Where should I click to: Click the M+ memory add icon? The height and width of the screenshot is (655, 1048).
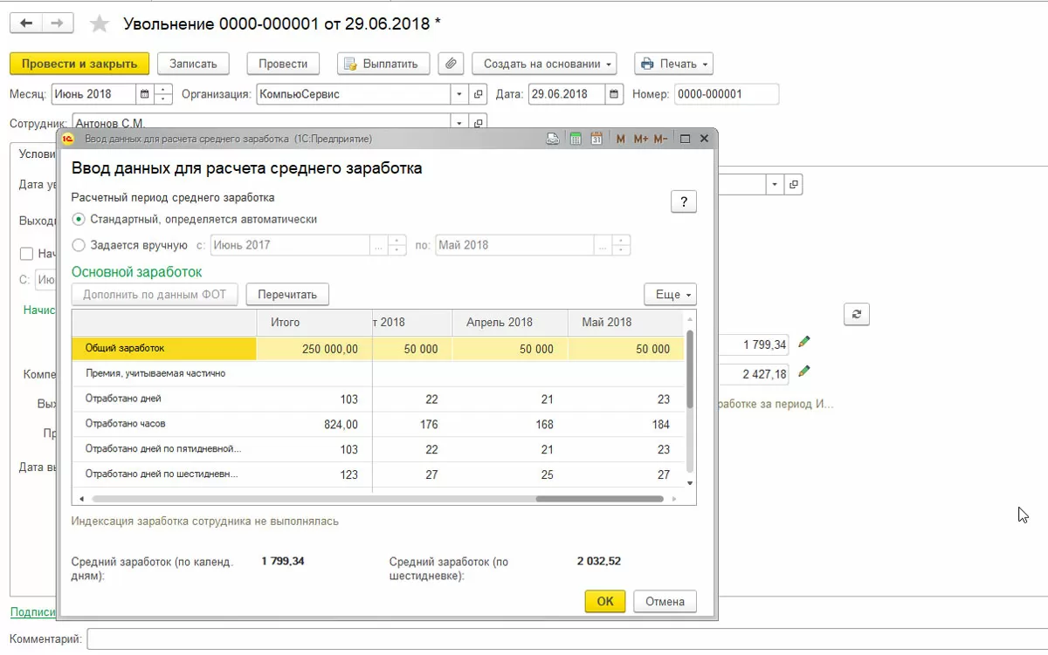coord(640,139)
